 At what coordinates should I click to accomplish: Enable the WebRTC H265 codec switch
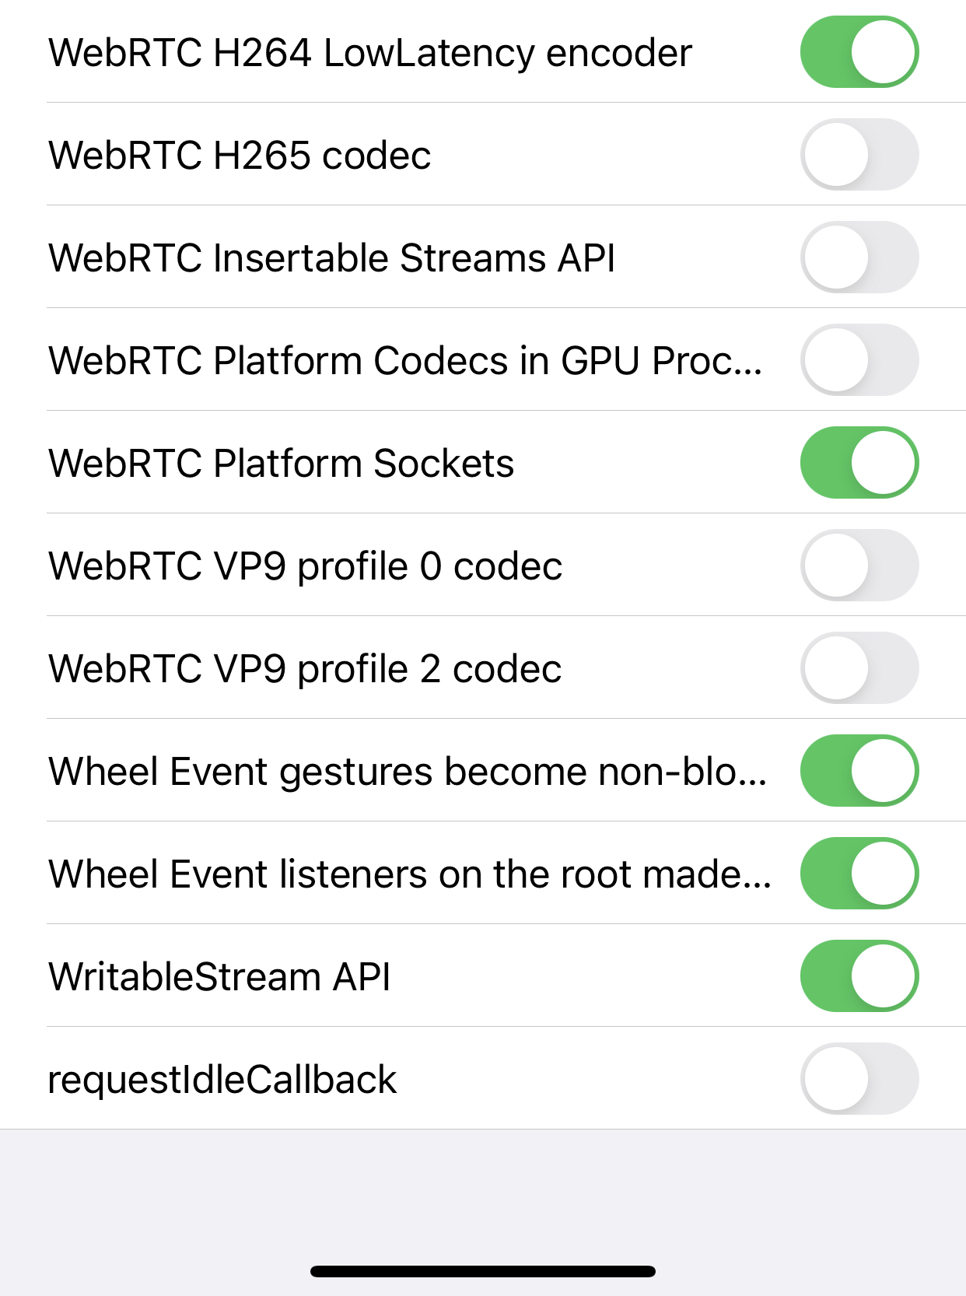point(859,155)
